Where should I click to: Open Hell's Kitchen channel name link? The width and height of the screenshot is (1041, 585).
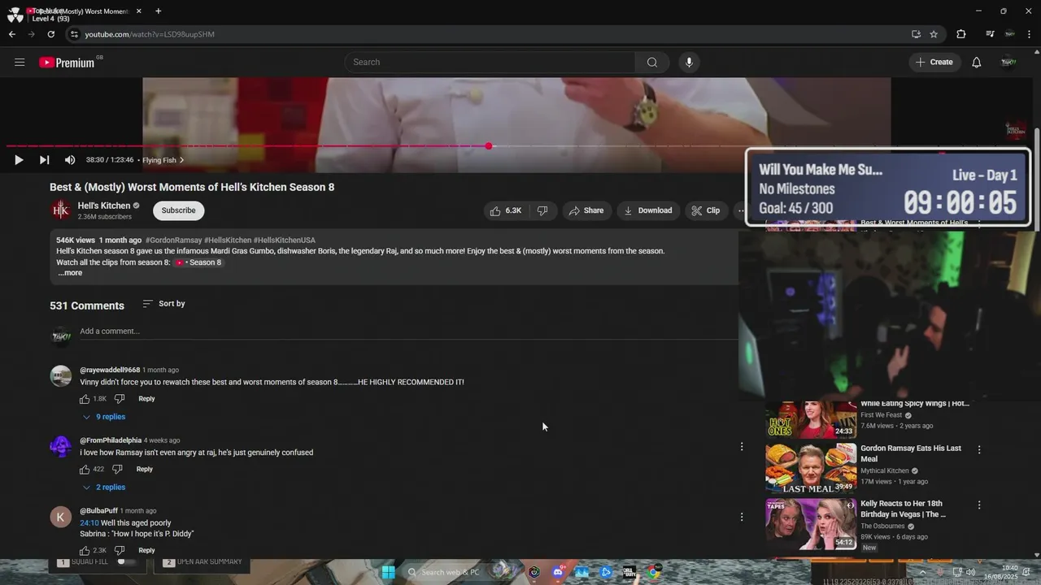pos(104,206)
